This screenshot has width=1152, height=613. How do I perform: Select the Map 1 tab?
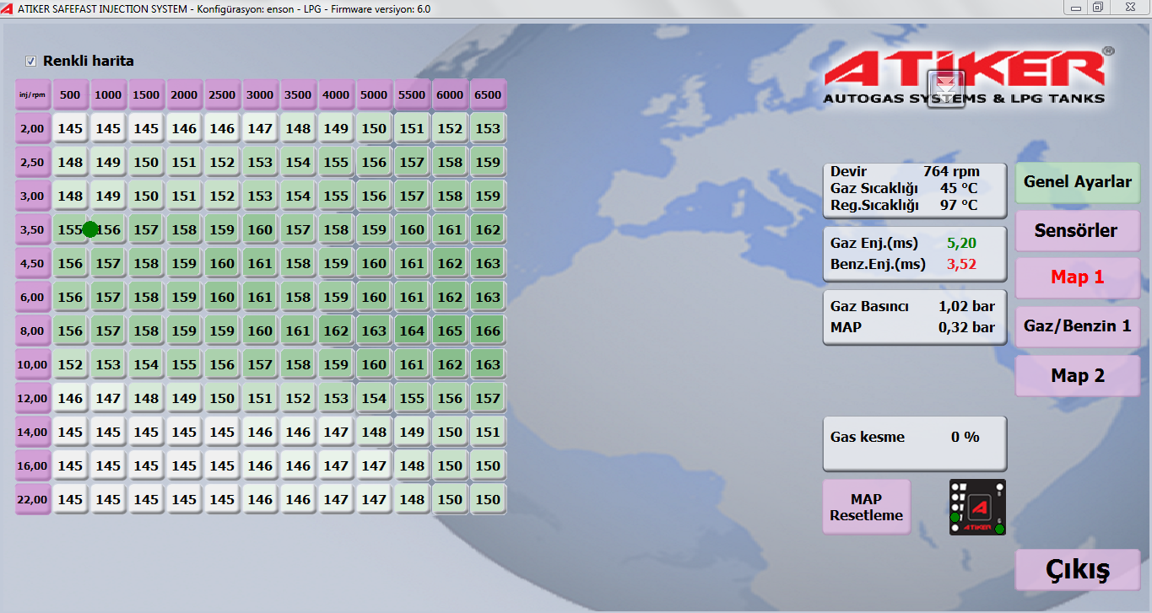coord(1078,277)
